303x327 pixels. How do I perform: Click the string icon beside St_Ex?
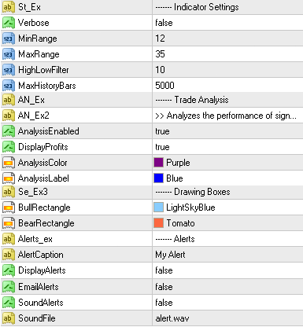tap(8, 7)
